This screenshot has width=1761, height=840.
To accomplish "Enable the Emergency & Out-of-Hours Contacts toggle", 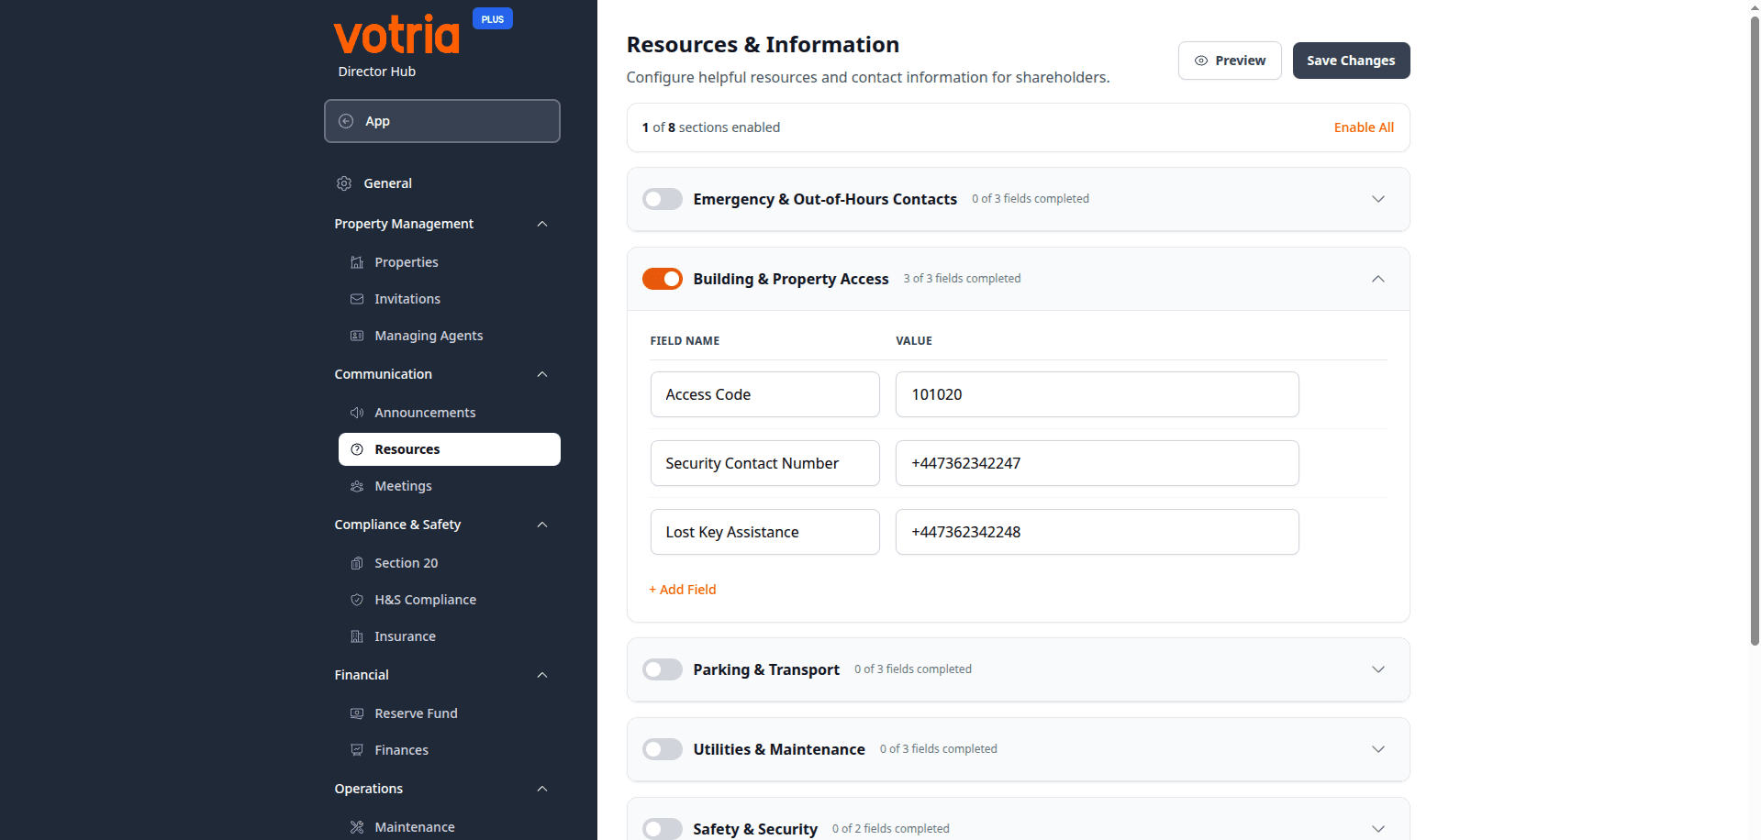I will [662, 199].
